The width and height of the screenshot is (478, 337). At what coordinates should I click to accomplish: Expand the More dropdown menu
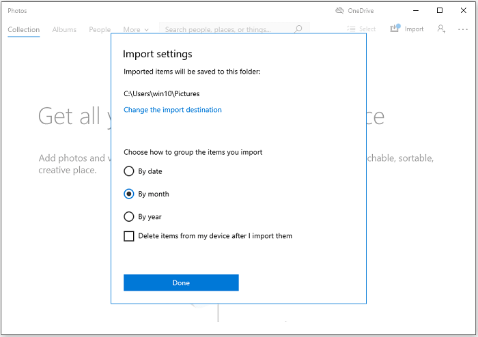coord(135,29)
